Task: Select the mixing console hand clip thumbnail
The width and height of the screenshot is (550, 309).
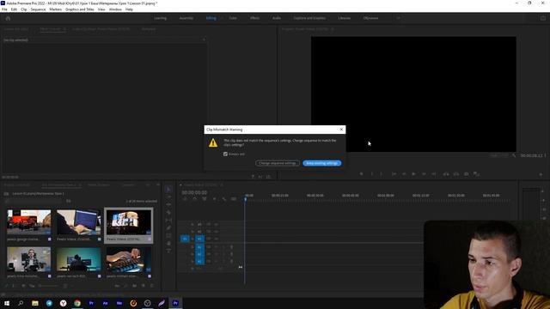Action: click(129, 259)
